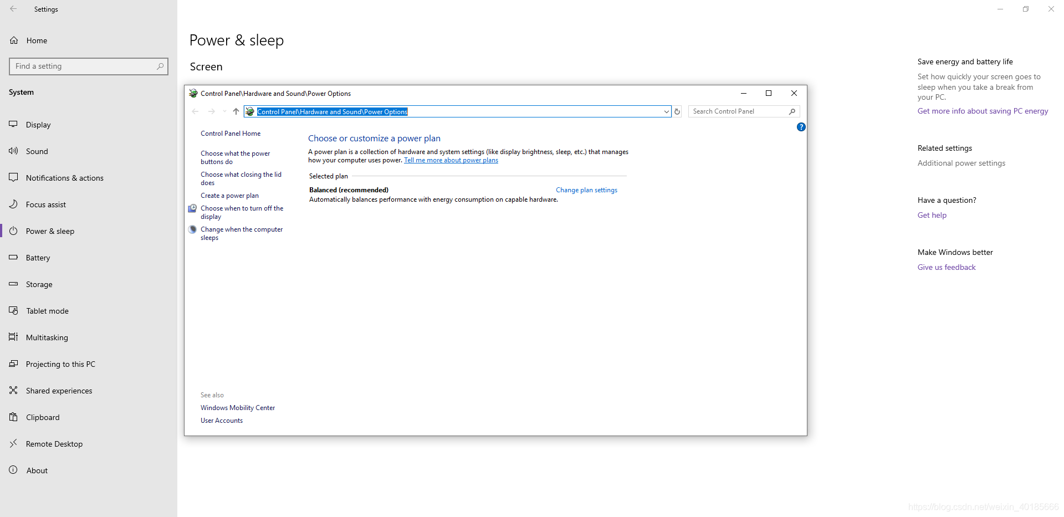Click the Settings back arrow icon
The width and height of the screenshot is (1064, 517).
(13, 9)
